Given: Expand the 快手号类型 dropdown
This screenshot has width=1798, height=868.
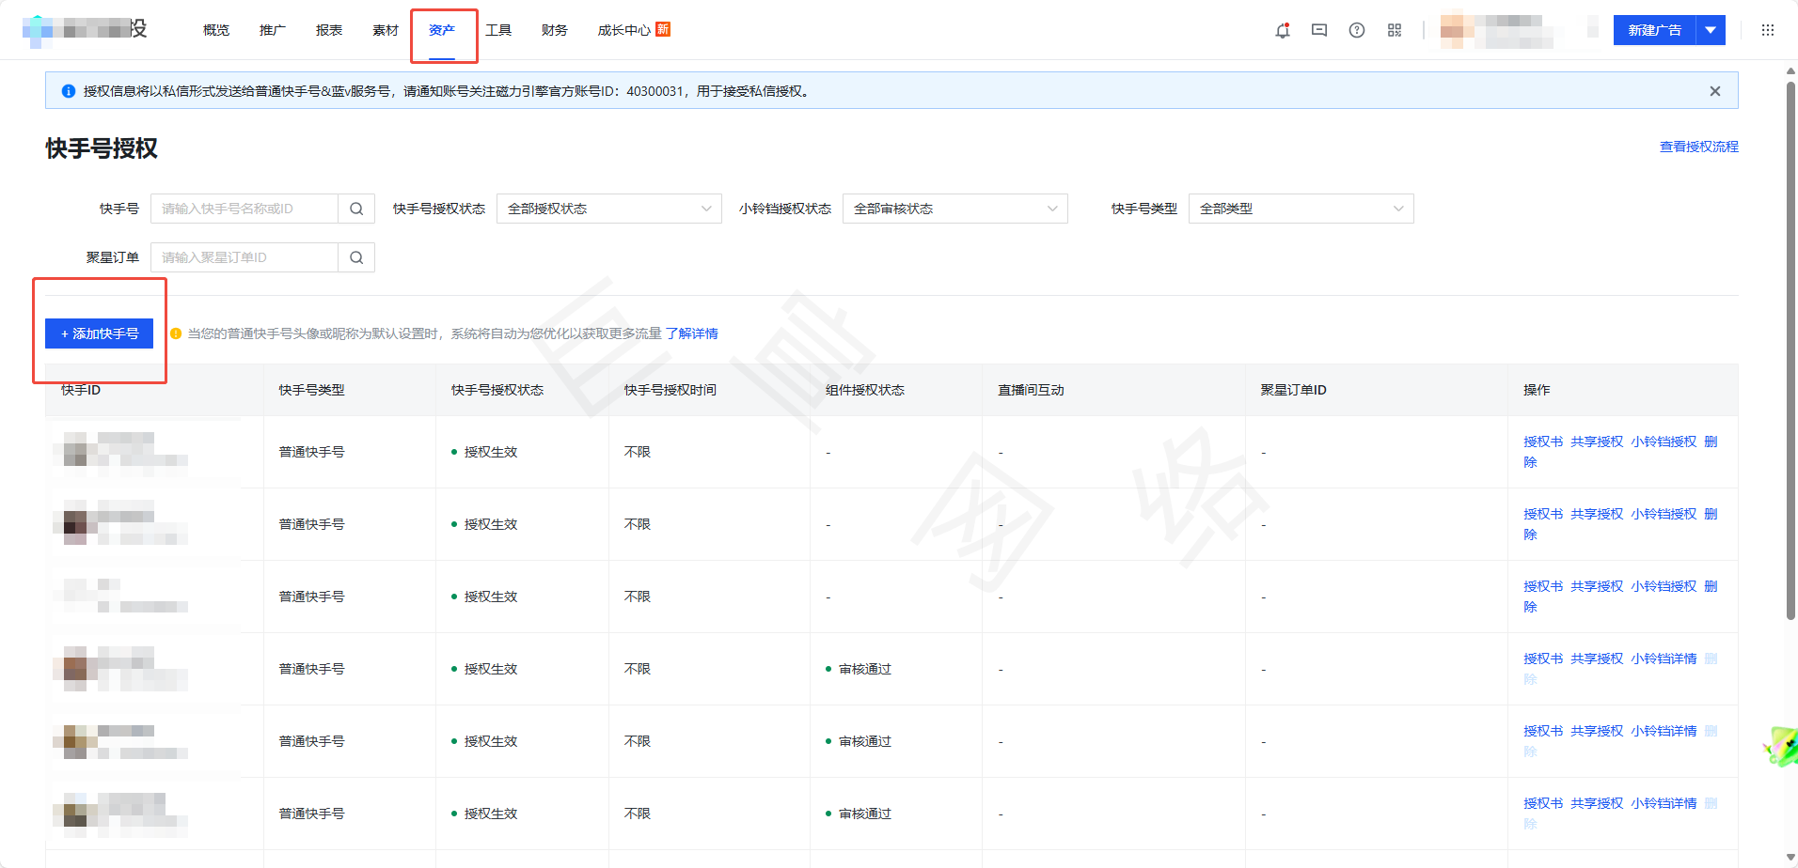Looking at the screenshot, I should (x=1301, y=209).
